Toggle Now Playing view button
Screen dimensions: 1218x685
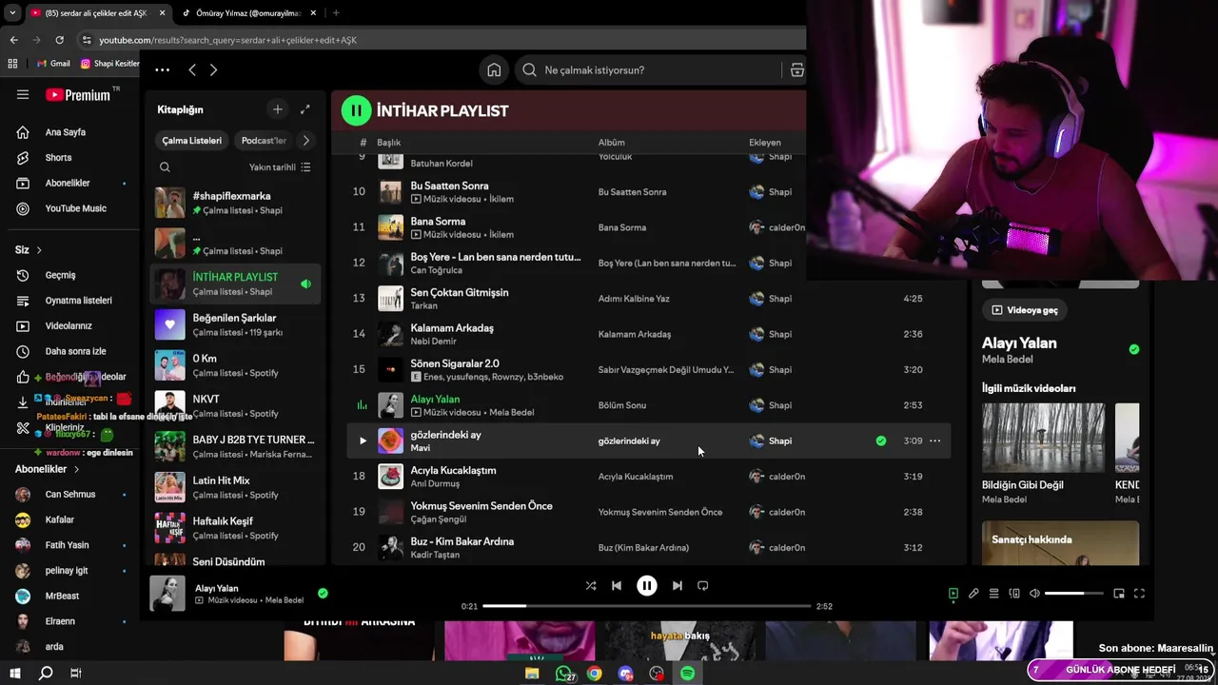[x=953, y=594]
